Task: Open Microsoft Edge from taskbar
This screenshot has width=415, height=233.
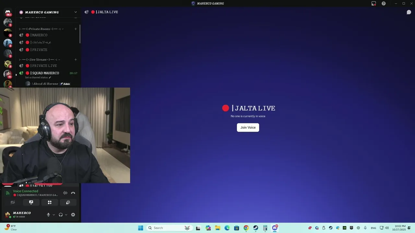Action: tap(227, 228)
